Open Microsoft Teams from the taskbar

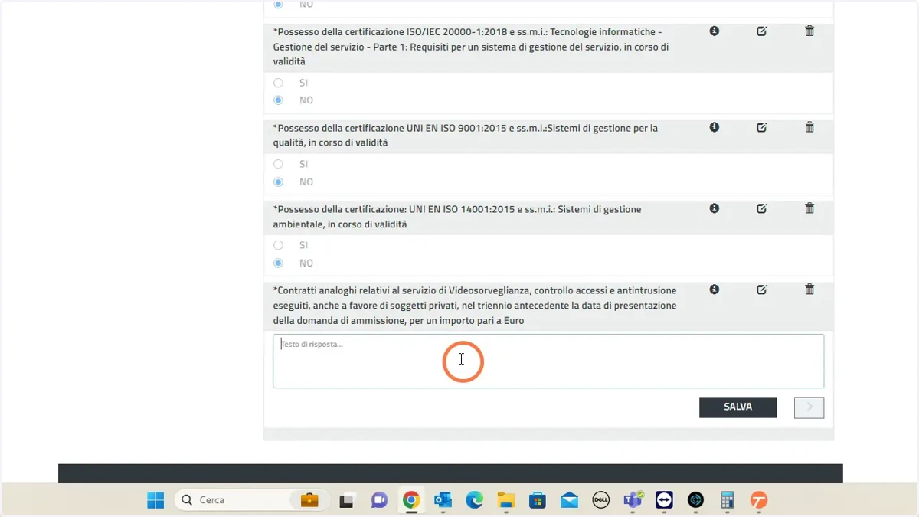pyautogui.click(x=633, y=500)
